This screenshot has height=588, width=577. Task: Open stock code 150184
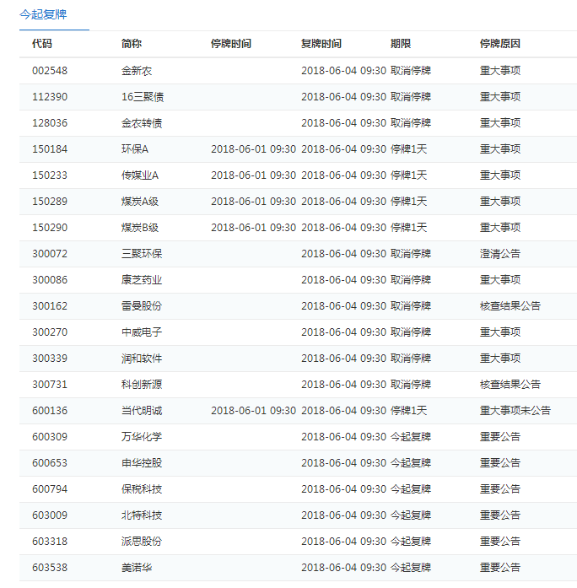pos(50,149)
